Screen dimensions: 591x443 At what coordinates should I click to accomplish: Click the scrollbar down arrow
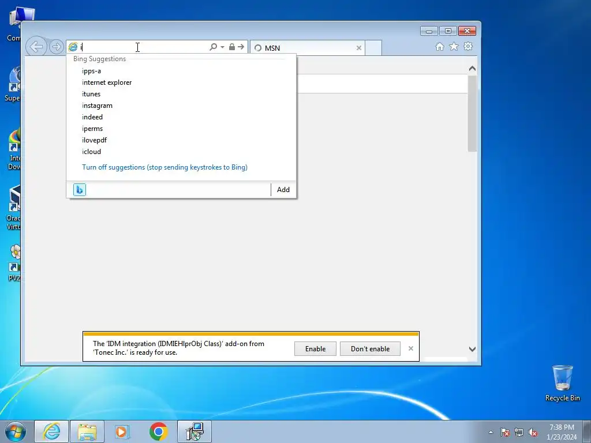tap(472, 349)
